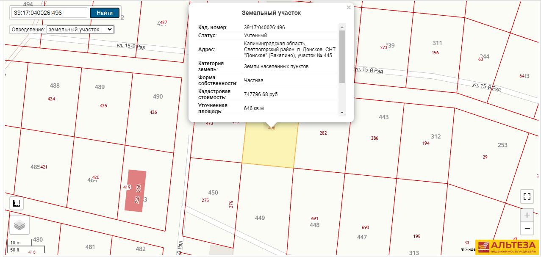This screenshot has height=257, width=541.
Task: Click the popup scrollbar down arrow
Action: (x=342, y=112)
